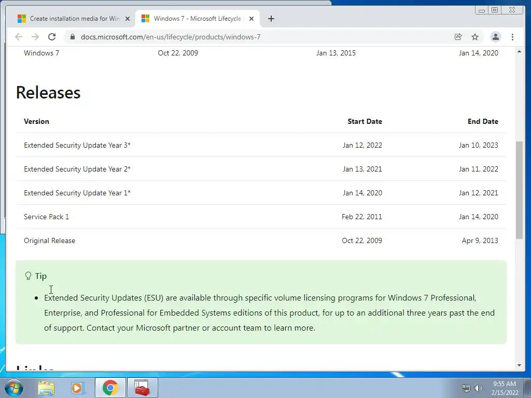This screenshot has height=398, width=531.
Task: Click the Original Release row label
Action: (x=49, y=240)
